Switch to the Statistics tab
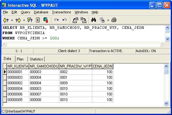The width and height of the screenshot is (172, 115). 36,59
